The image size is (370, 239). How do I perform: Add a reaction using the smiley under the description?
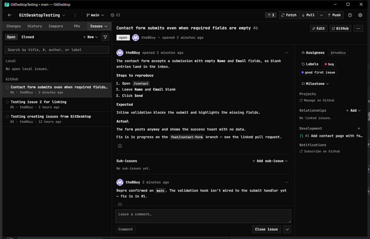coord(120,146)
